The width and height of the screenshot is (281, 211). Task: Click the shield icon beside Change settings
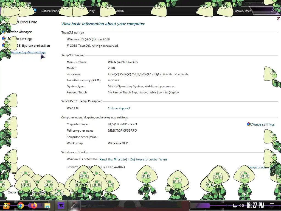pos(249,124)
